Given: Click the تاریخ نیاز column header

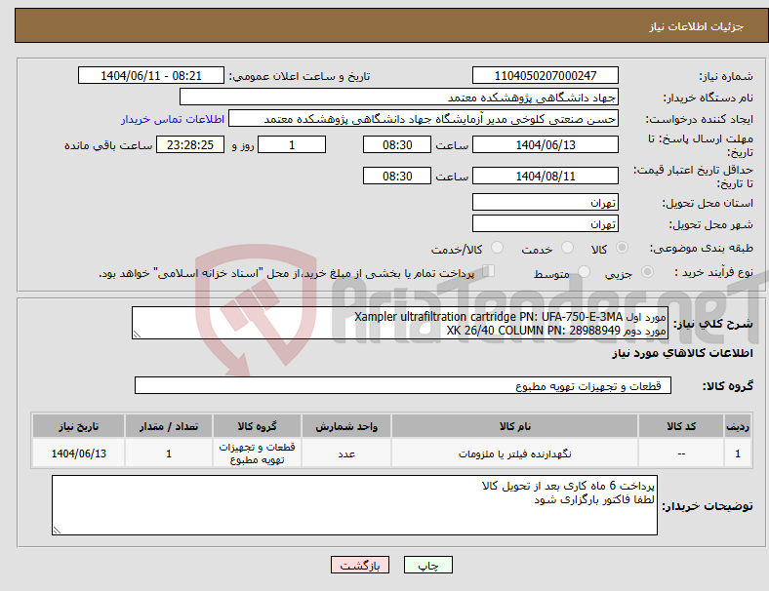Looking at the screenshot, I should tap(78, 426).
